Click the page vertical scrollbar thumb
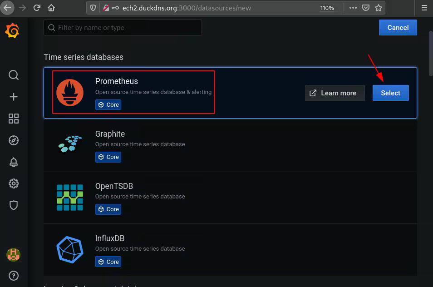433x287 pixels. point(431,53)
